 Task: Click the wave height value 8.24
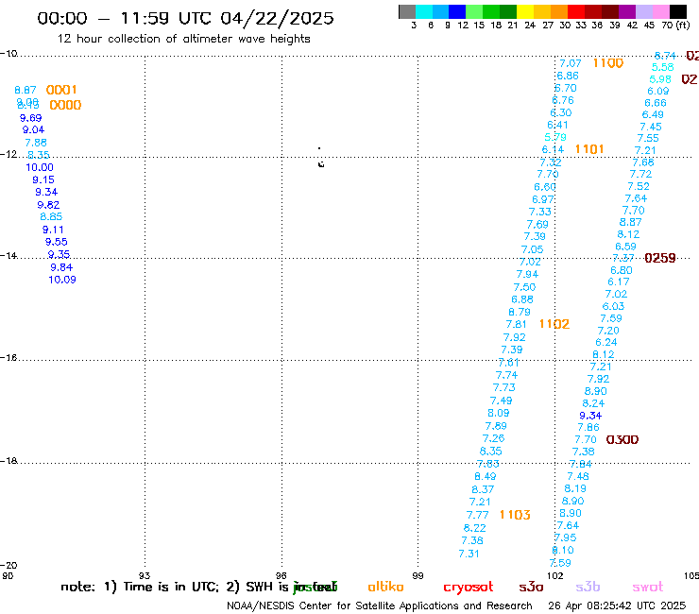coord(593,403)
